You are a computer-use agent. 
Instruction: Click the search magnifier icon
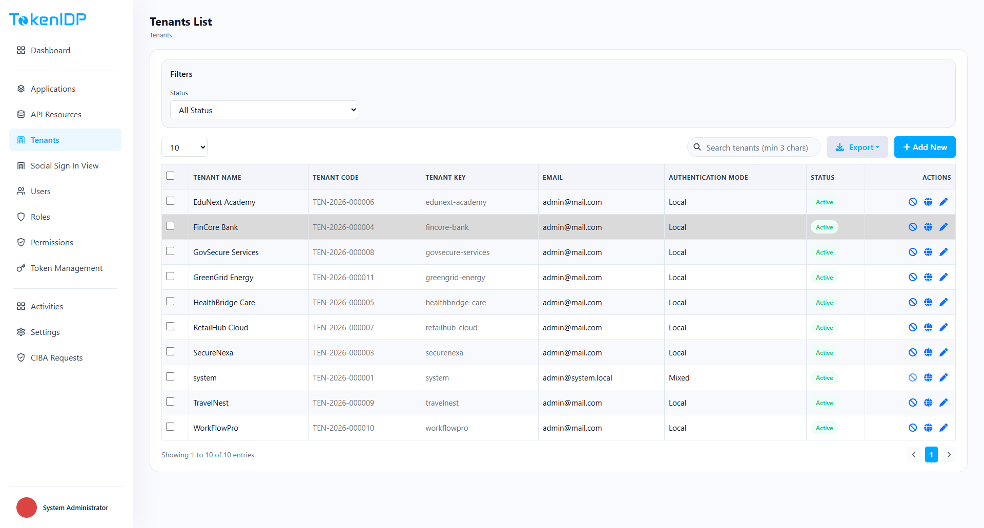pos(697,147)
